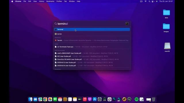Click the screen recording menu bar icon
The height and width of the screenshot is (103, 184).
click(x=141, y=1)
